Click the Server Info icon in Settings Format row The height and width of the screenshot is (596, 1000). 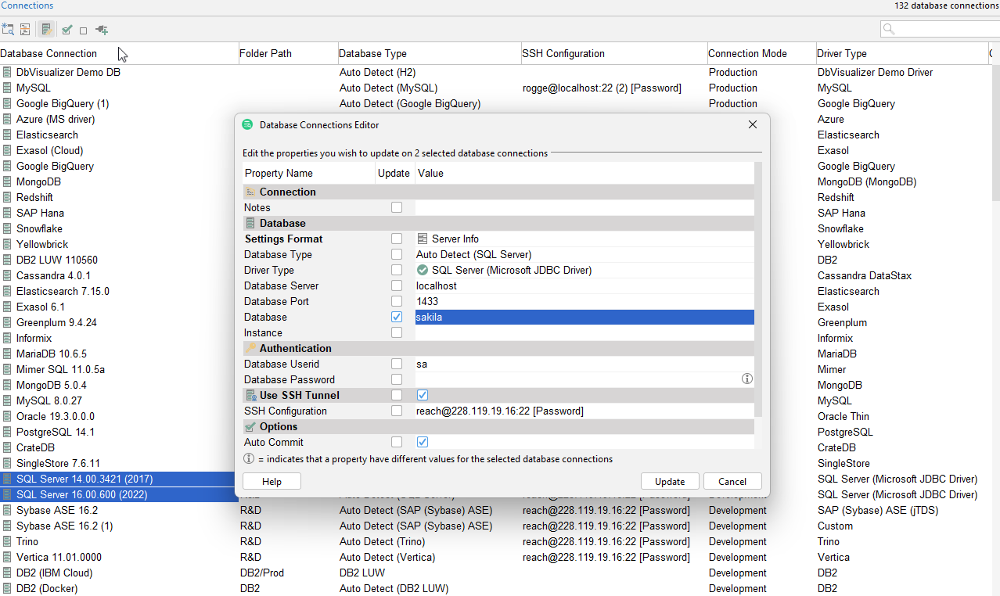pos(421,239)
